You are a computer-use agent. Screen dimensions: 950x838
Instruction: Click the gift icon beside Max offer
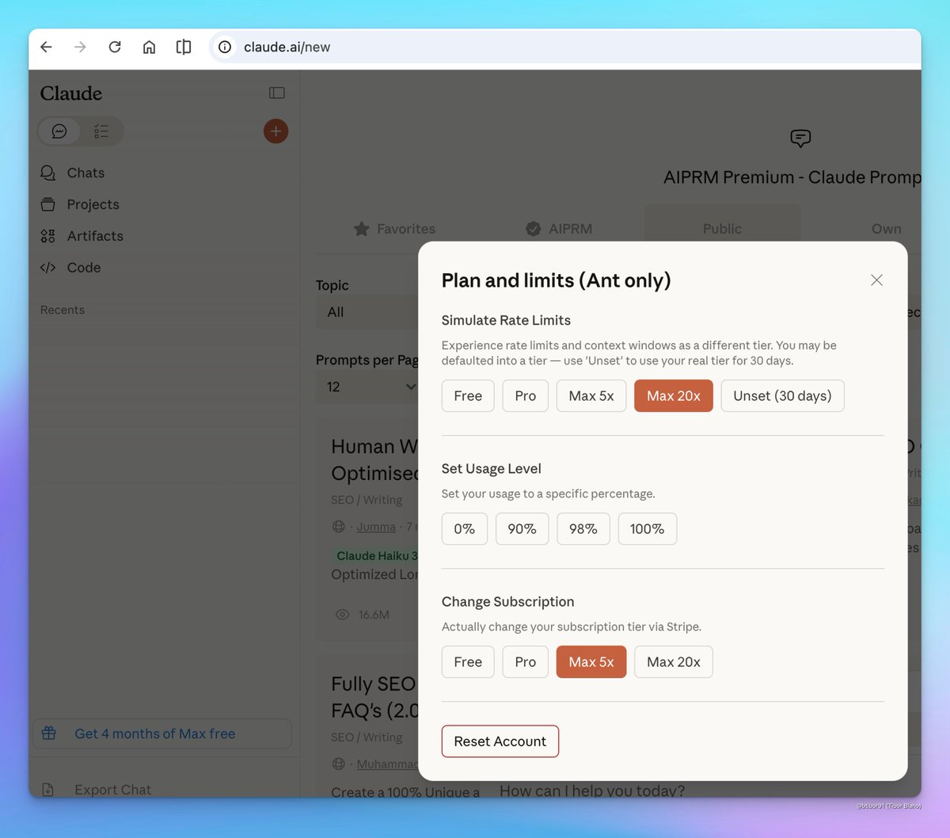(x=49, y=733)
